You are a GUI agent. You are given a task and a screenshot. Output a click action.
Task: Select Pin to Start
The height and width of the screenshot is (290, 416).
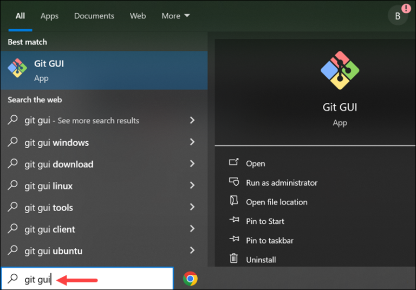265,221
